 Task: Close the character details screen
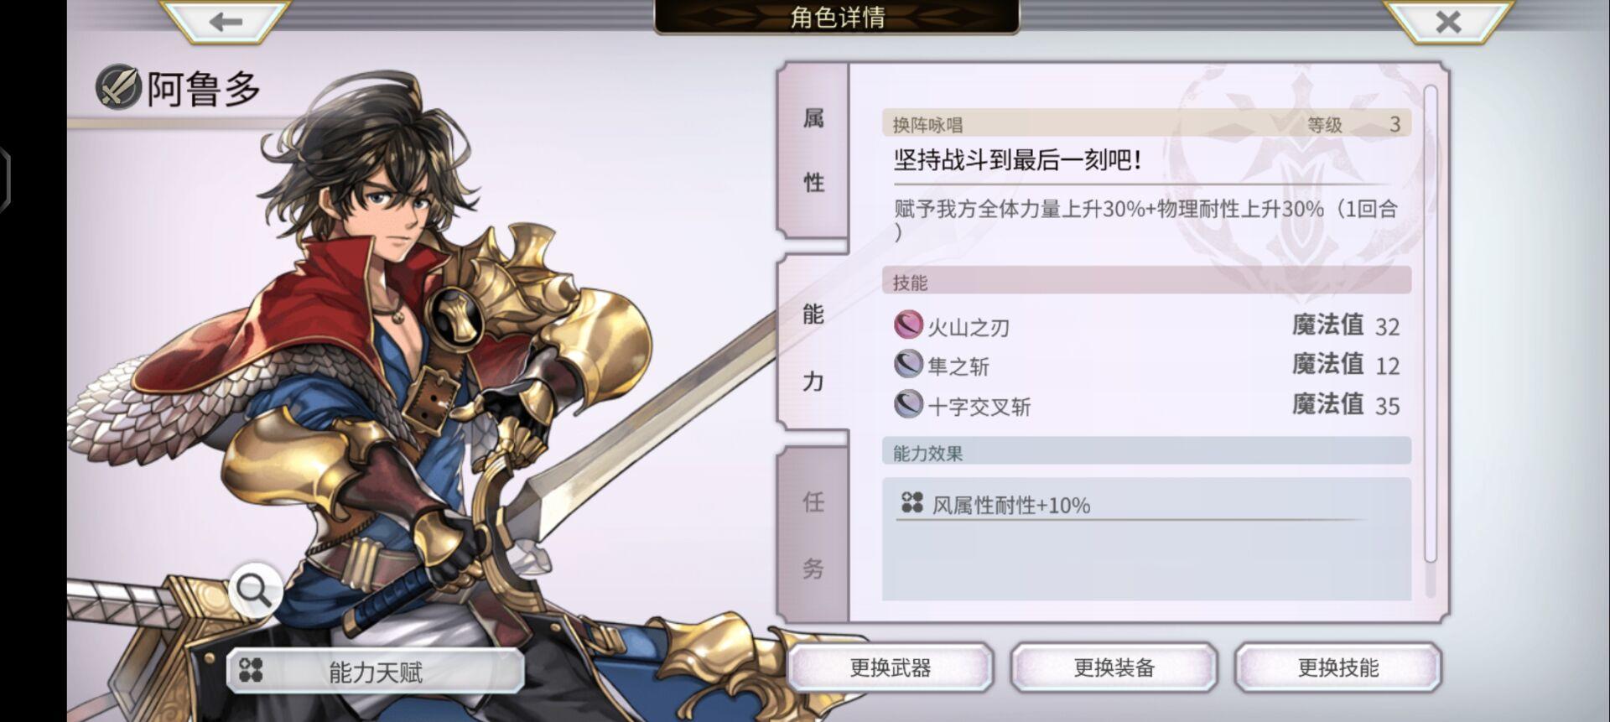1447,21
